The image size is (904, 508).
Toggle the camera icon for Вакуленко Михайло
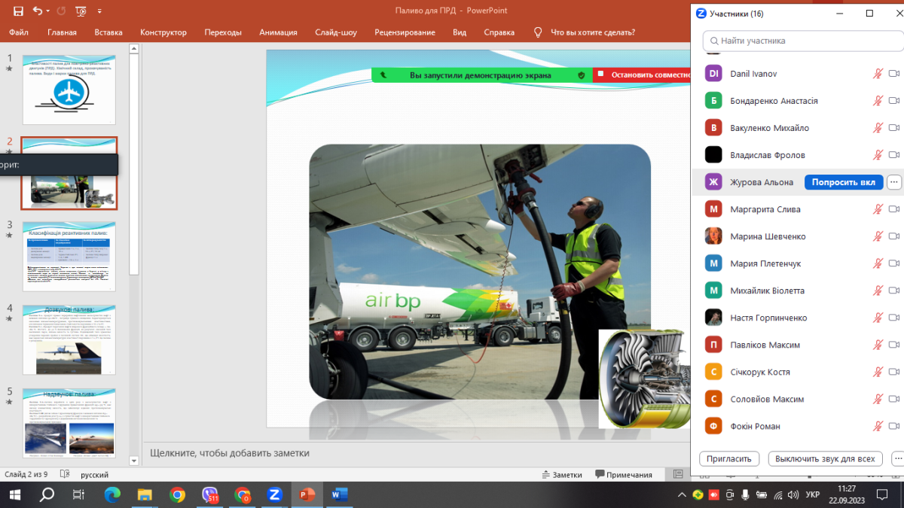pyautogui.click(x=894, y=128)
